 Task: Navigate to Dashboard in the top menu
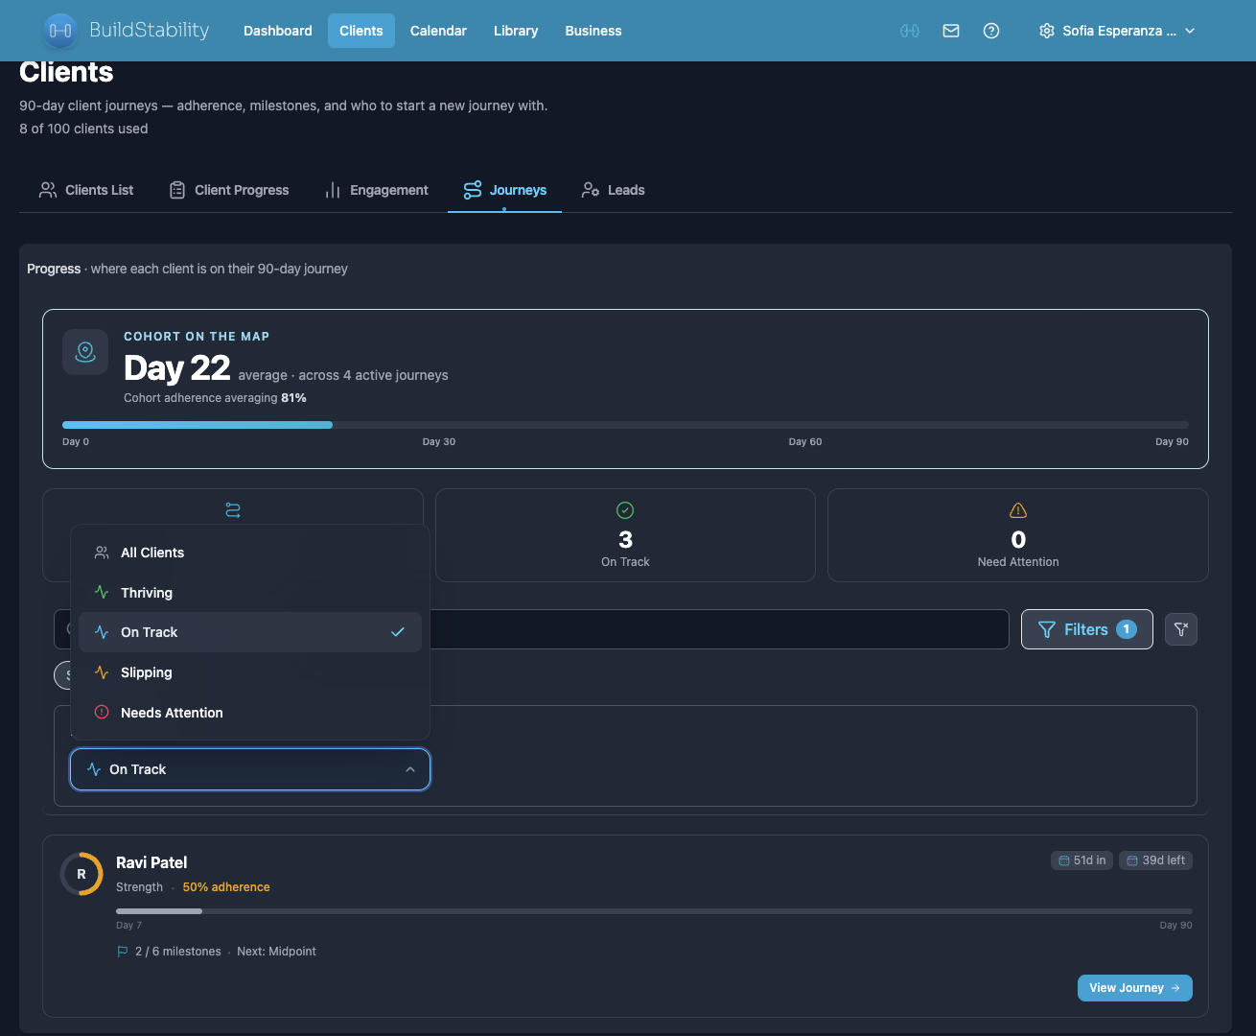tap(277, 31)
